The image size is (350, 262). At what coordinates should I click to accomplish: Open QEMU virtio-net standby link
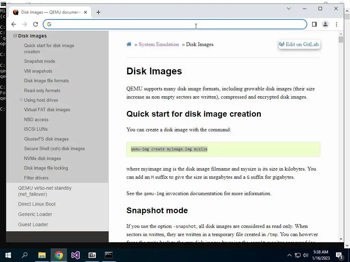[x=45, y=191]
